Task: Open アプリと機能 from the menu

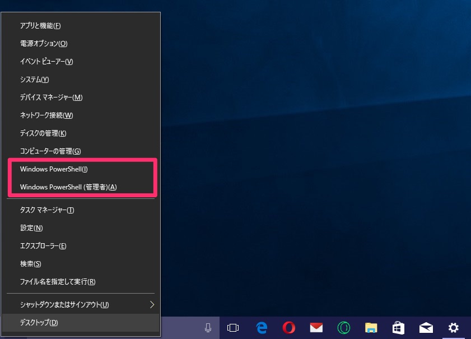Action: pos(81,26)
